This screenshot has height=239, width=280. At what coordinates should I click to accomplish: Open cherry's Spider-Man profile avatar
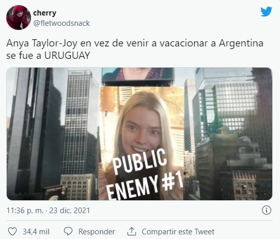point(19,18)
